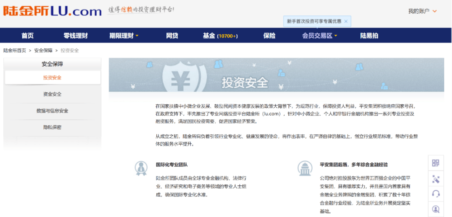The width and height of the screenshot is (452, 217).
Task: Expand the 我的账户 dropdown
Action: [423, 11]
